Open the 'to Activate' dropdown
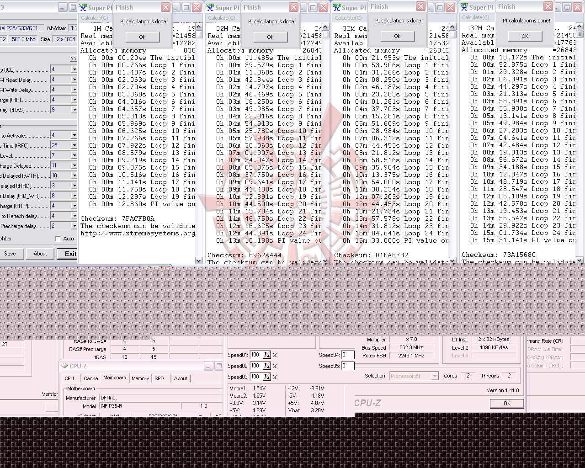The image size is (585, 468). pyautogui.click(x=74, y=135)
